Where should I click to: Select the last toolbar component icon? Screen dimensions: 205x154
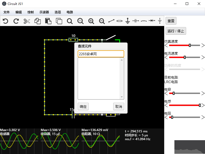160,21
